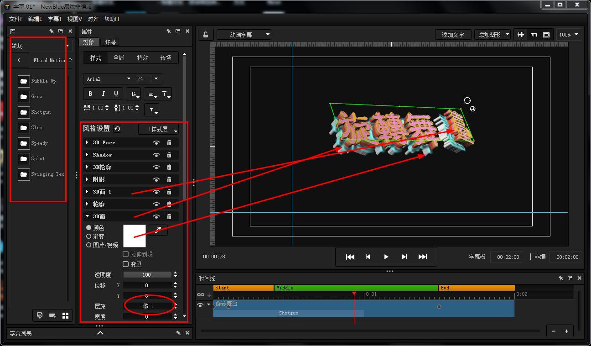Select the Shotgun clip on timeline
Screen dimensions: 591x346
289,313
